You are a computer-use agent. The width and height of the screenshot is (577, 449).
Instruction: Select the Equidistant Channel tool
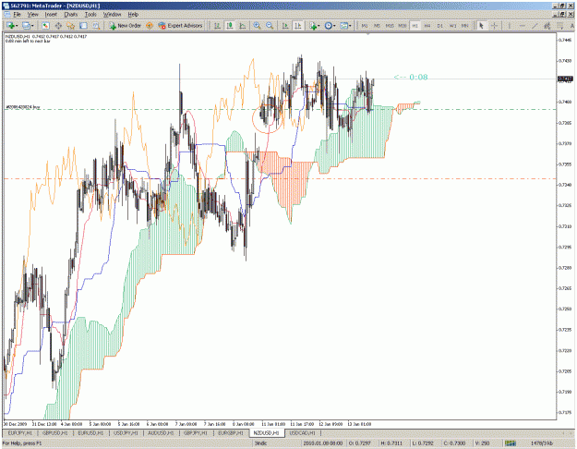(x=547, y=26)
